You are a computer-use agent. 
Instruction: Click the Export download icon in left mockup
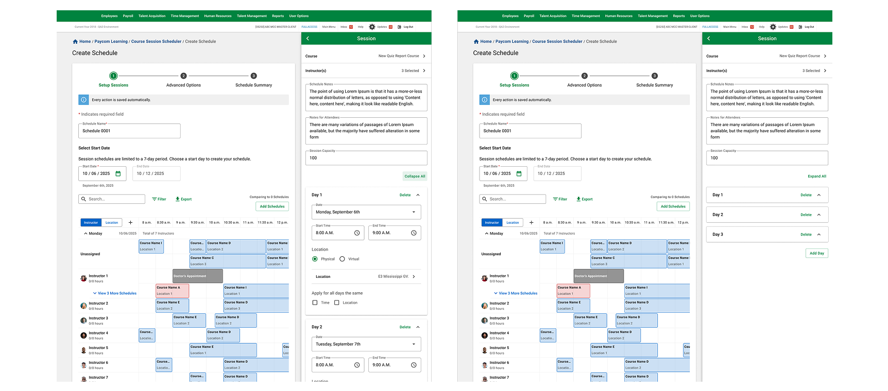click(x=178, y=199)
